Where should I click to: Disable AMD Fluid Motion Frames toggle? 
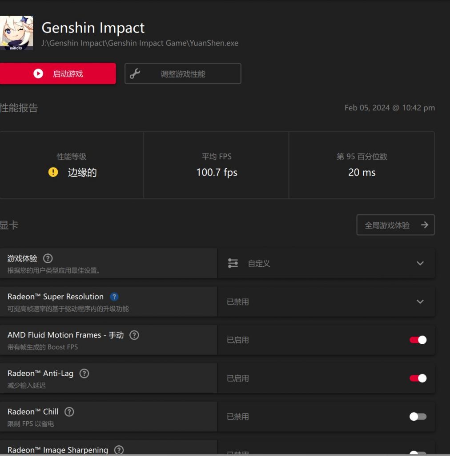pos(418,340)
